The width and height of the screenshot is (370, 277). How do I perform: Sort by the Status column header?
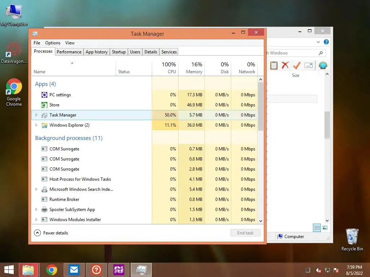pyautogui.click(x=134, y=68)
